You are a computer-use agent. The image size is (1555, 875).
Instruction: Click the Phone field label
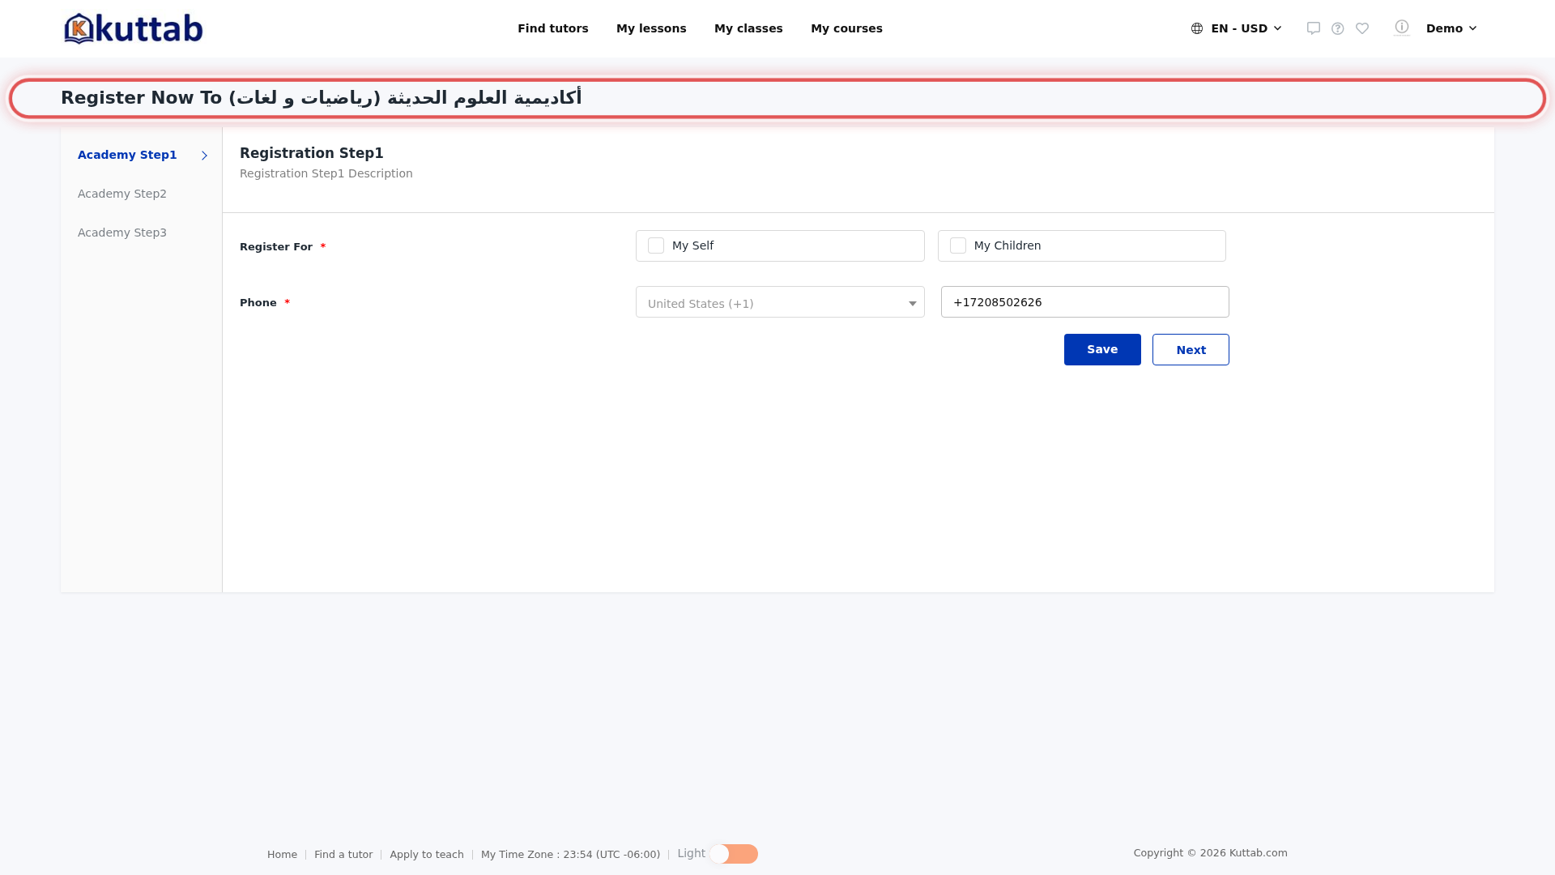pyautogui.click(x=258, y=302)
